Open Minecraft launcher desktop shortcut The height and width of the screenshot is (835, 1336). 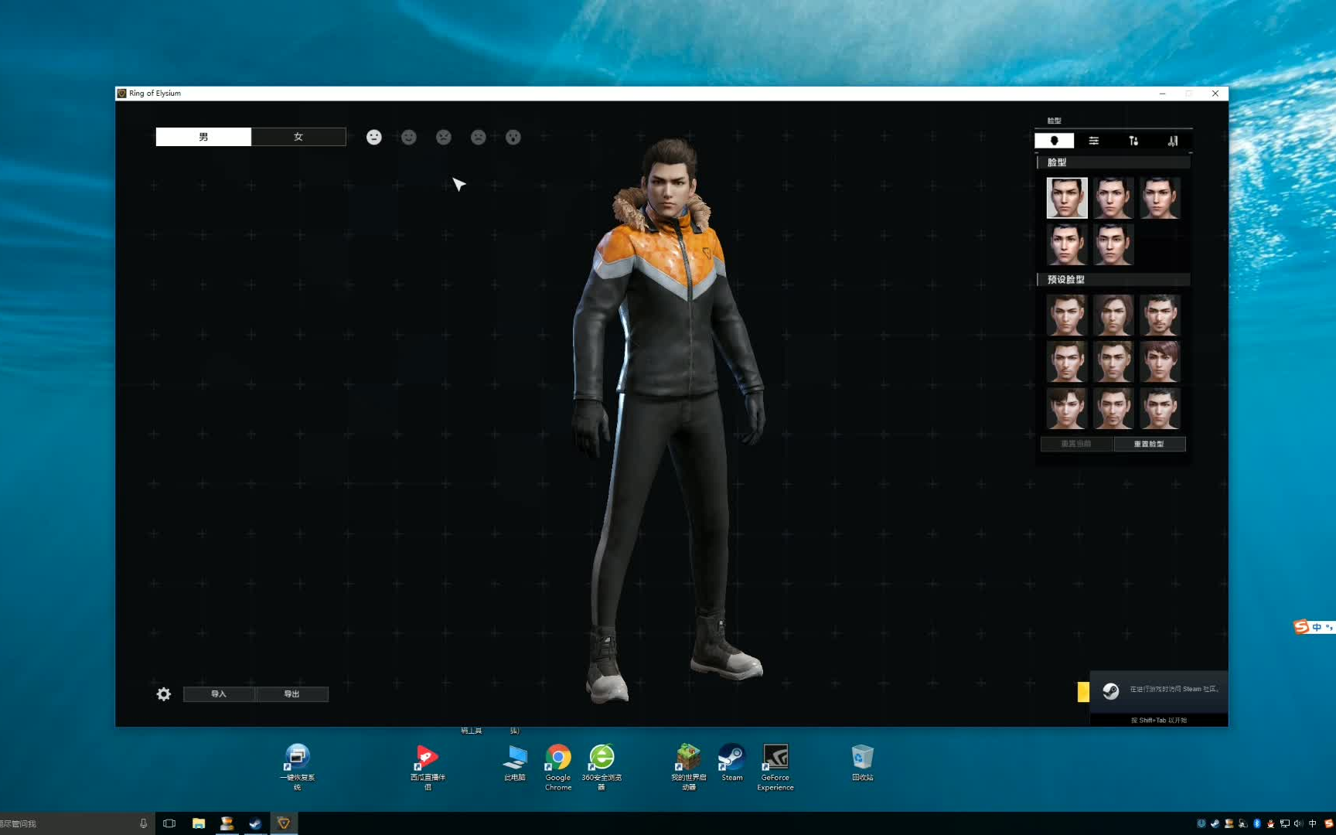coord(688,768)
